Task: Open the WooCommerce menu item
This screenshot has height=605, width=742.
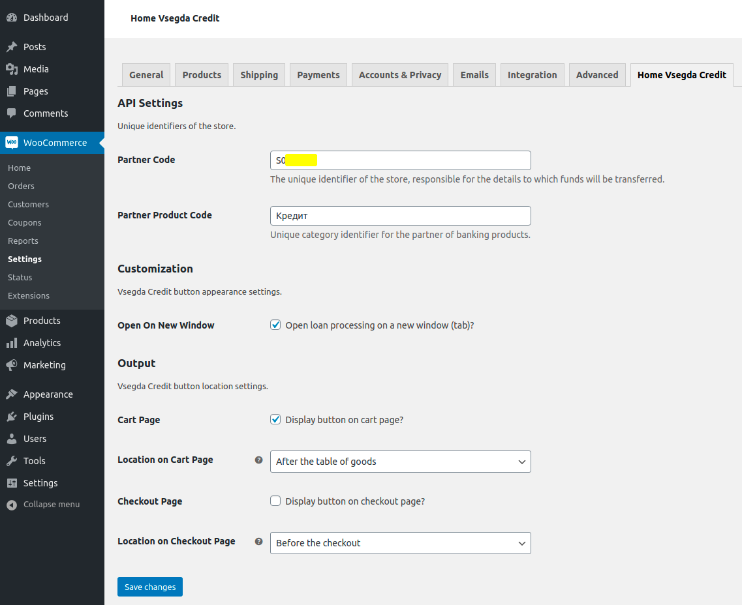Action: click(x=52, y=142)
